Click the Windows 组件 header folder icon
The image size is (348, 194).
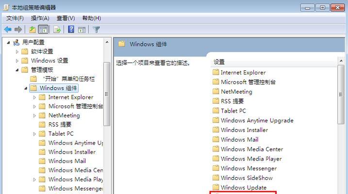click(x=122, y=44)
